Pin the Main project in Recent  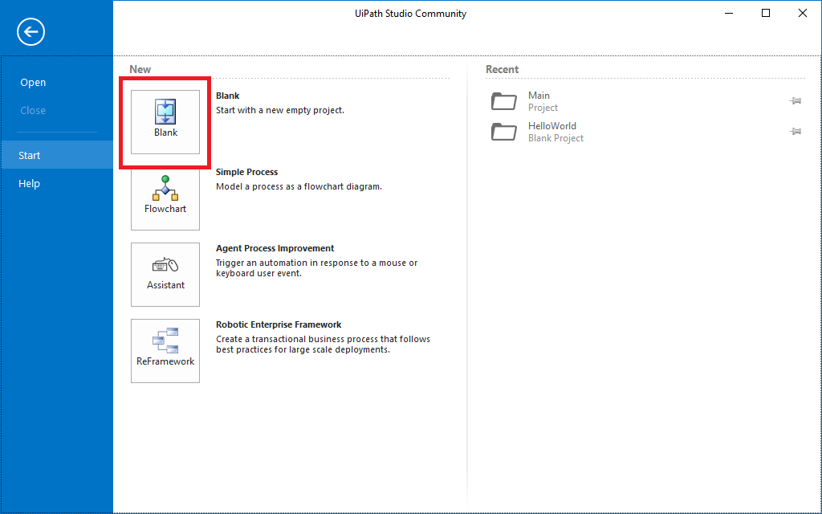point(796,100)
